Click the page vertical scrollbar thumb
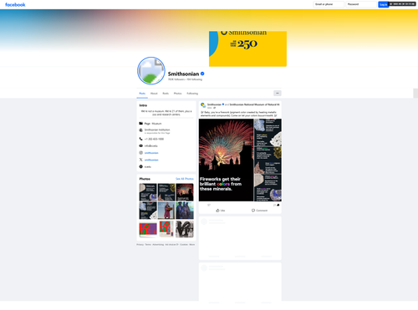418x310 pixels. point(415,94)
